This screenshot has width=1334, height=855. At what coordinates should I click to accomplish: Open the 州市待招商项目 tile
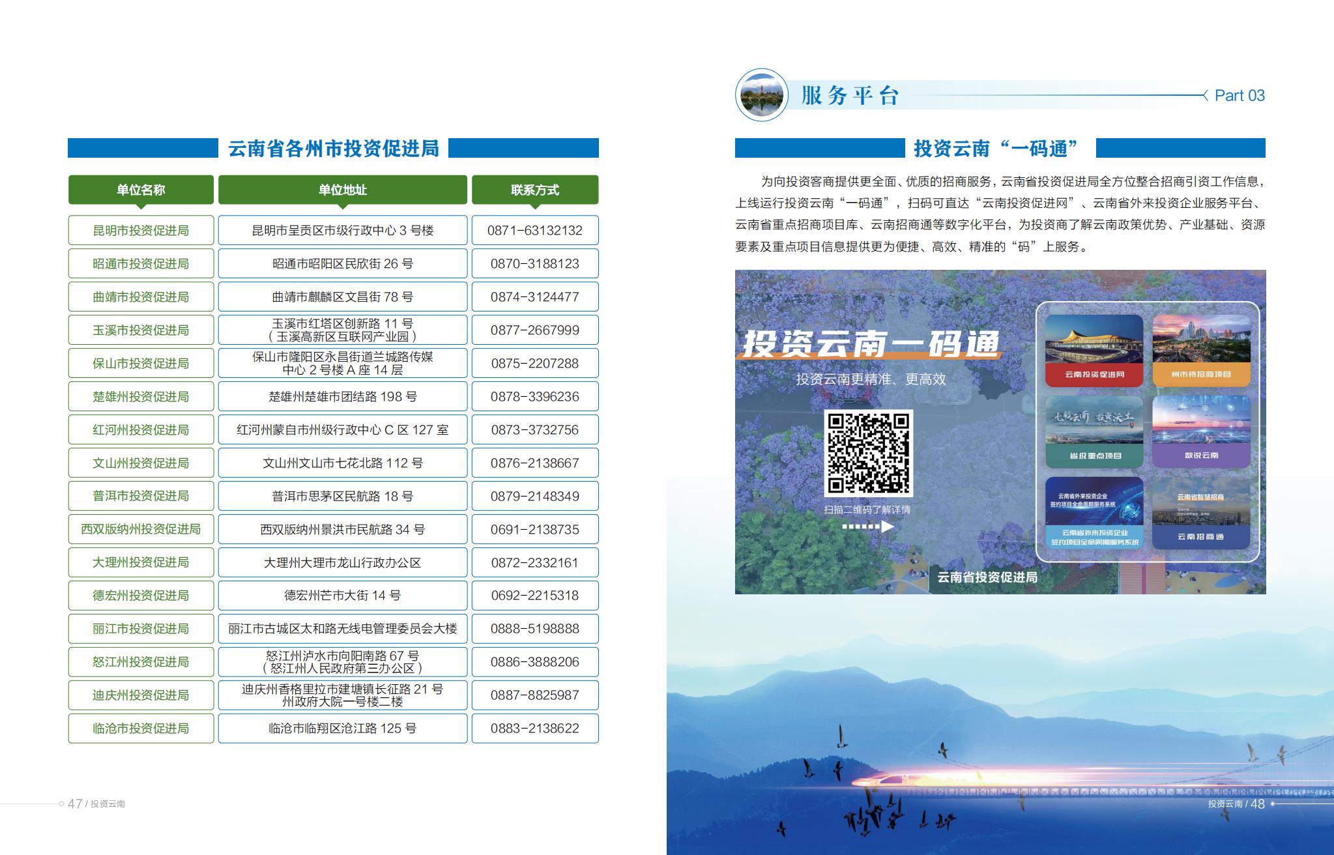[1201, 351]
